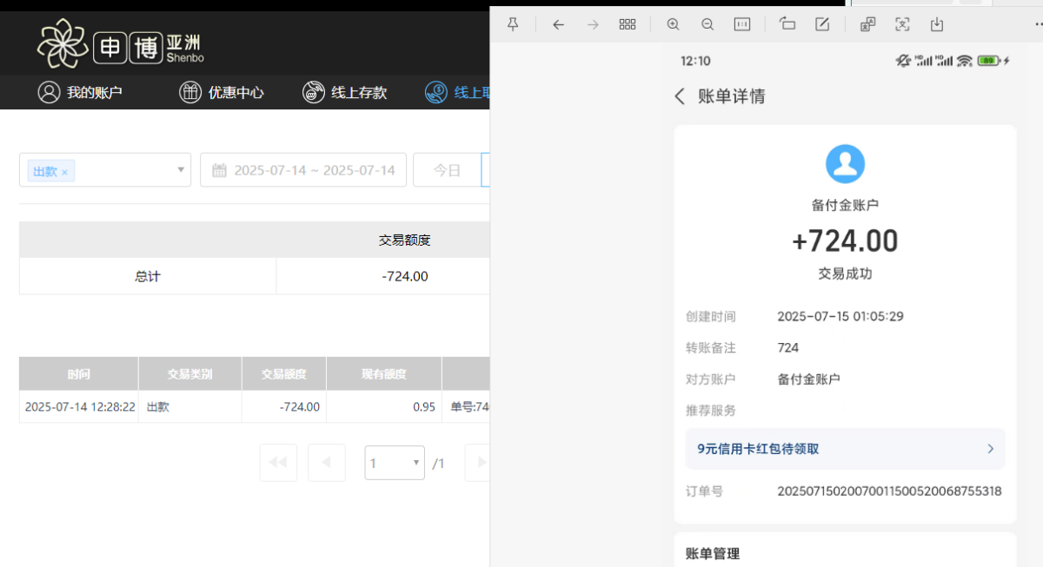Go to the previous image
The height and width of the screenshot is (567, 1043).
point(558,24)
